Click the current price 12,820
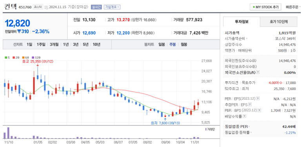Screen dimensions: 303x147 pyautogui.click(x=17, y=23)
